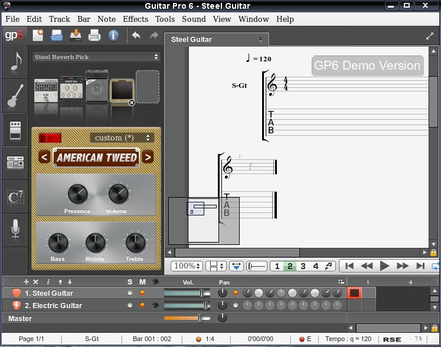This screenshot has height=347, width=441.
Task: Open the instrument guitar panel icon
Action: [15, 96]
